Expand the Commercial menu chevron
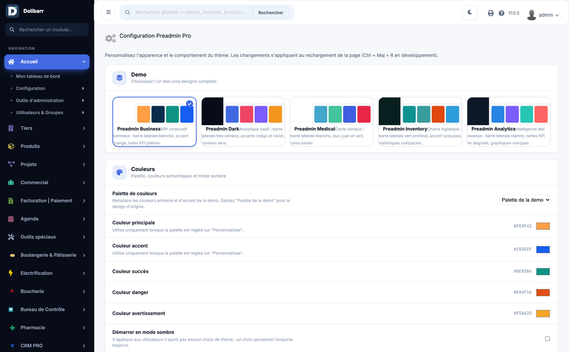This screenshot has height=352, width=569. [x=84, y=183]
